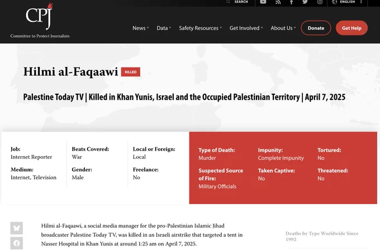
Task: Click 'Complete Impunity' value
Action: pos(281,158)
